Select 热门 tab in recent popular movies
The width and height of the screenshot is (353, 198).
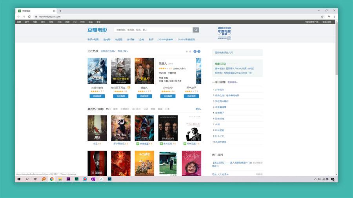[108, 109]
